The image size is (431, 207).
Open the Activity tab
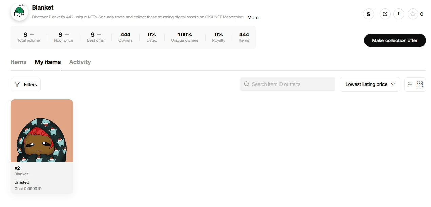80,62
